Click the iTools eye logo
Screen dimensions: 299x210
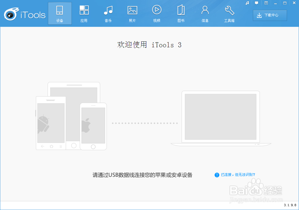pos(11,14)
